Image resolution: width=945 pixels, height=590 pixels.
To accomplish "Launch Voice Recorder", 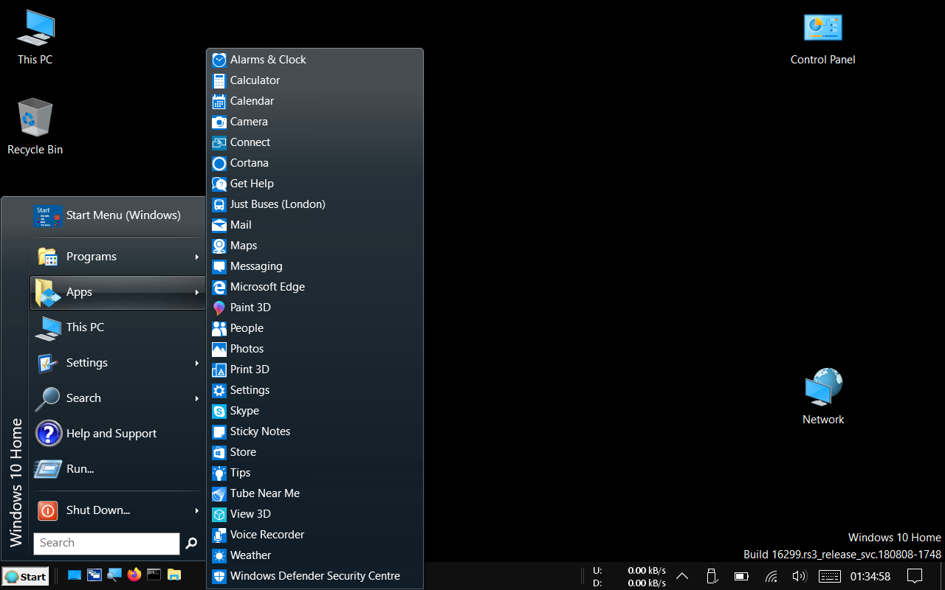I will (x=315, y=535).
